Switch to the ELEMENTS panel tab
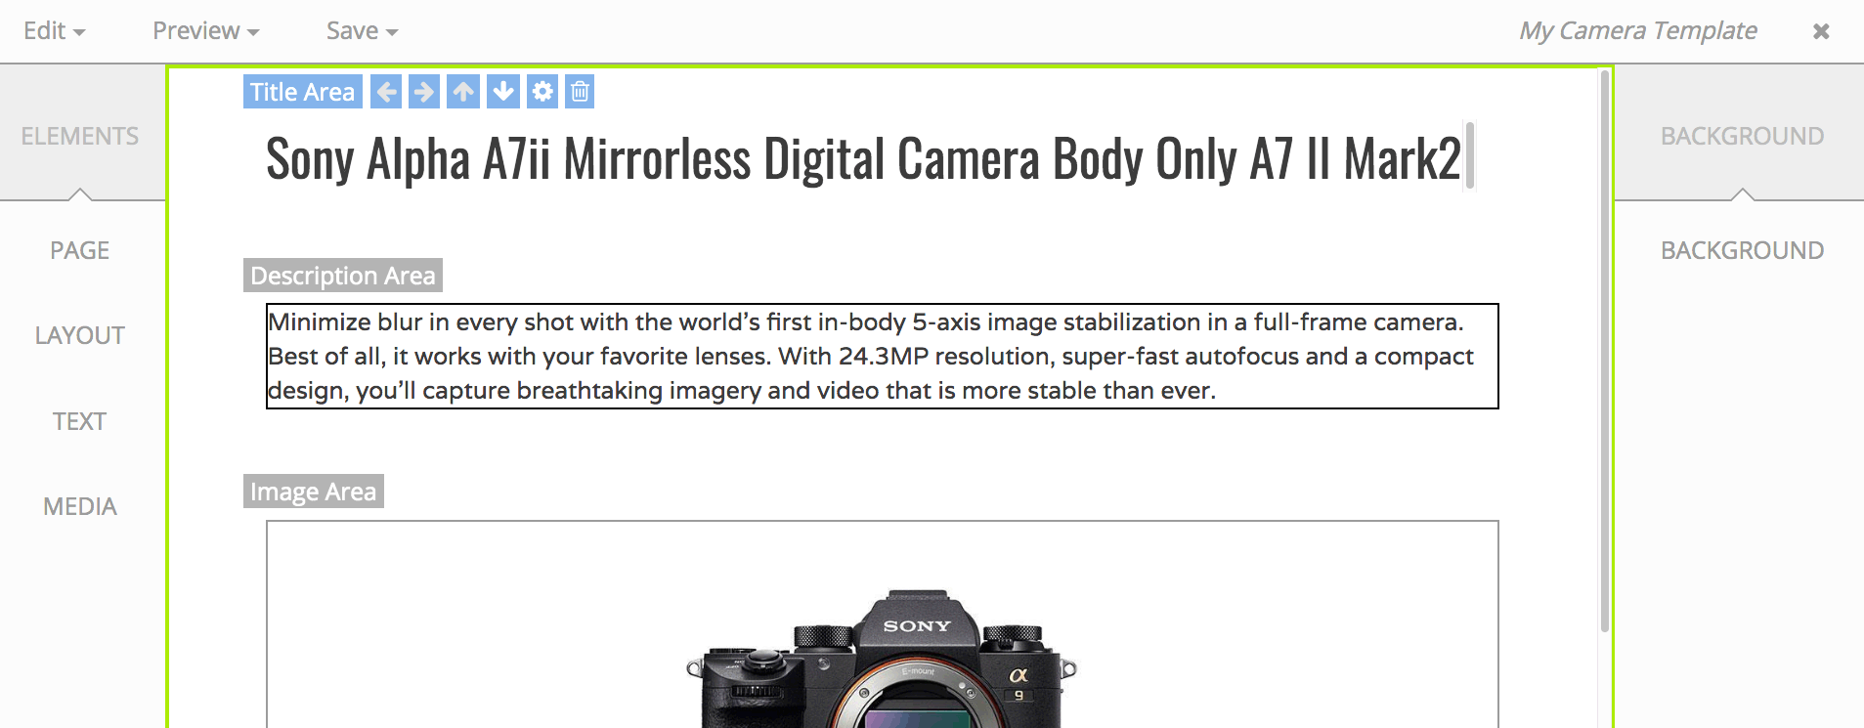The height and width of the screenshot is (728, 1864). click(80, 136)
